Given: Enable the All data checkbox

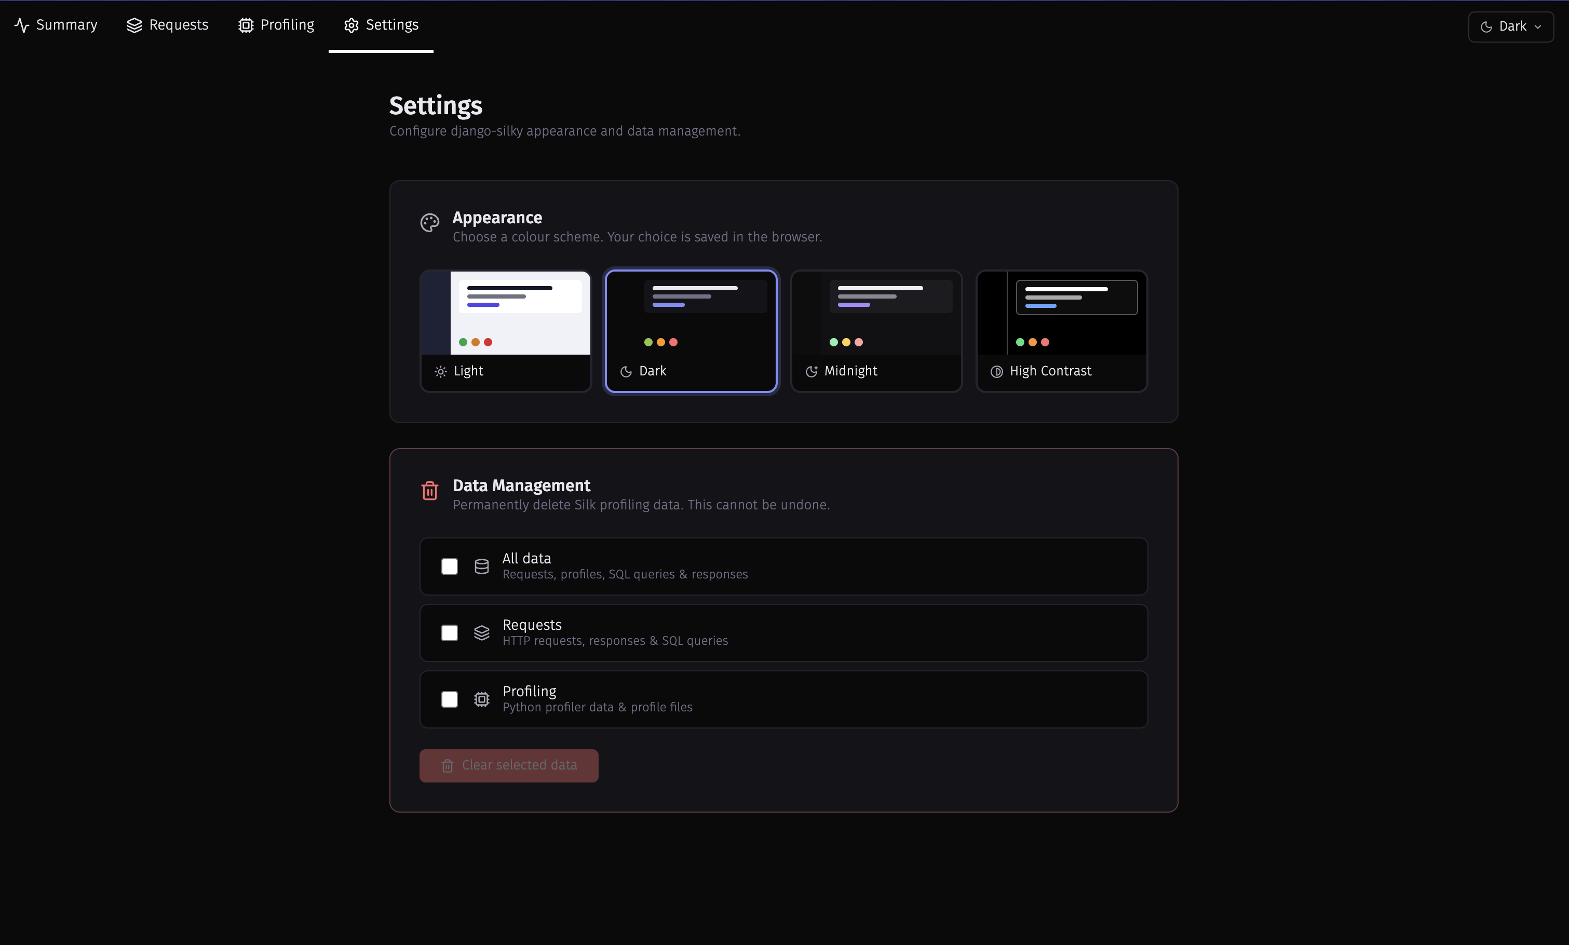Looking at the screenshot, I should pos(450,566).
